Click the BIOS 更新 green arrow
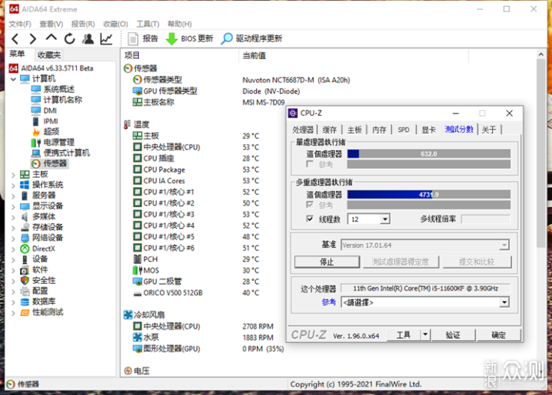This screenshot has height=395, width=552. click(172, 38)
